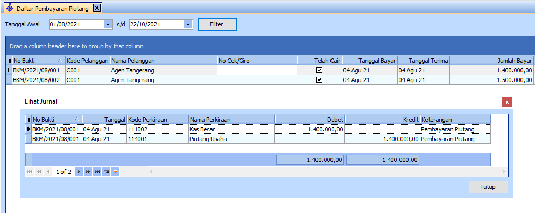Sort main grid by No Bukti header
The width and height of the screenshot is (535, 213).
39,61
